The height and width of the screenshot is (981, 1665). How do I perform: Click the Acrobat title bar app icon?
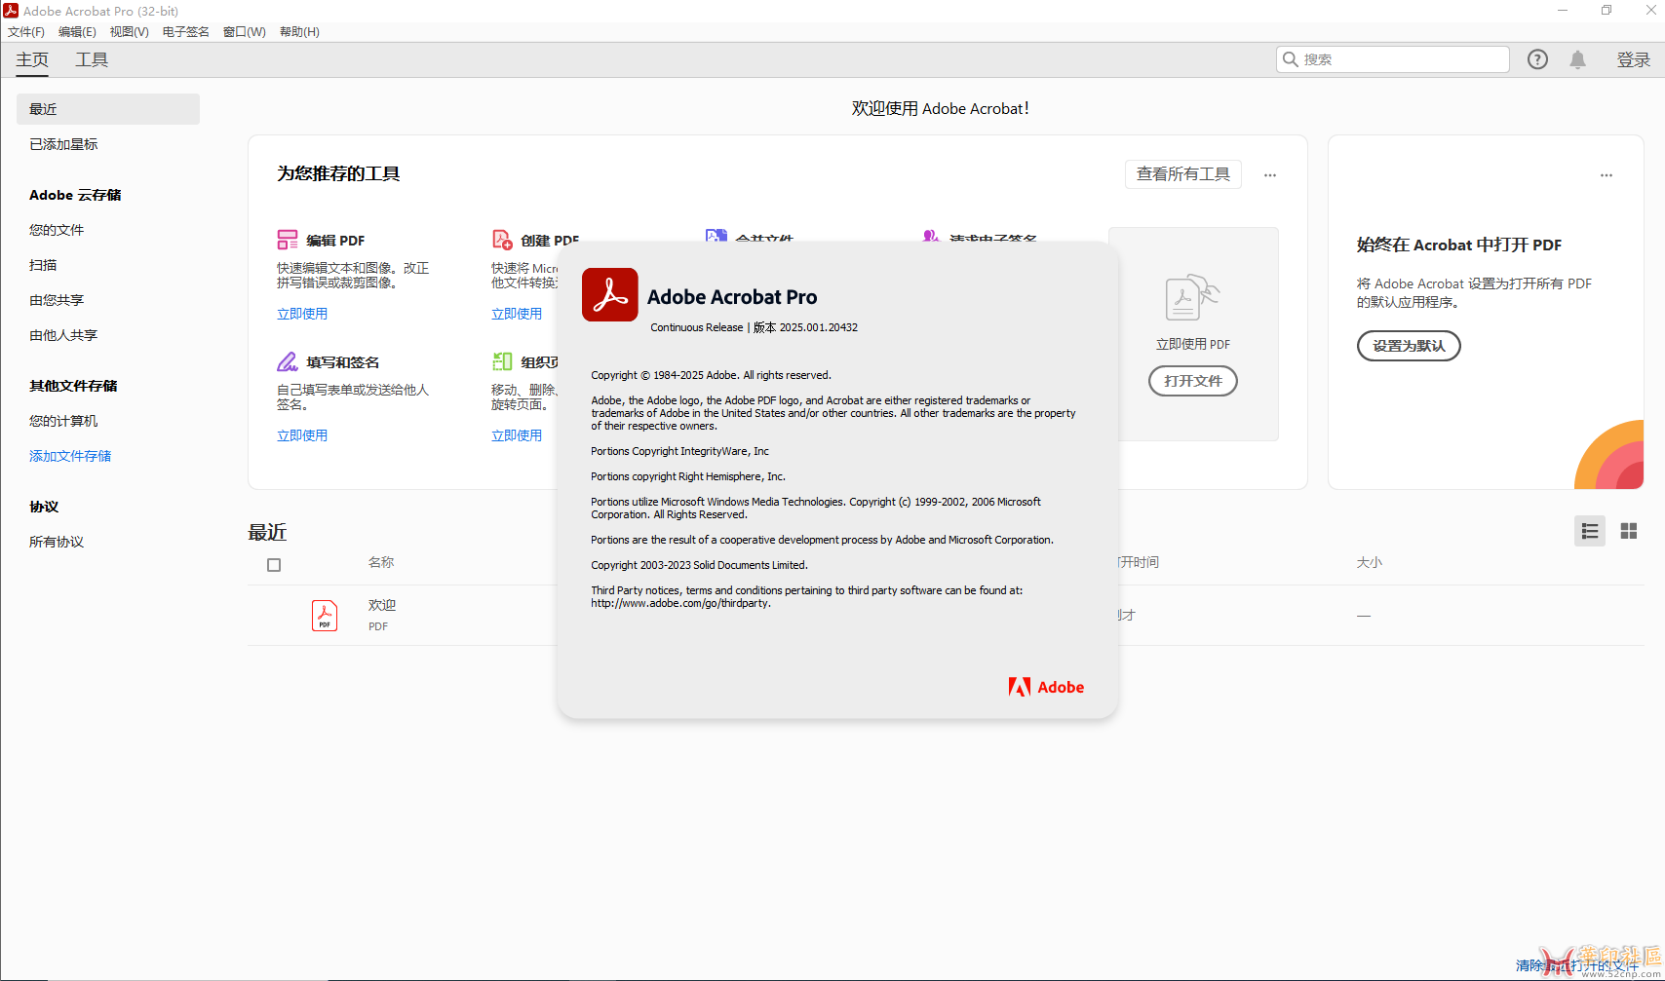11,11
